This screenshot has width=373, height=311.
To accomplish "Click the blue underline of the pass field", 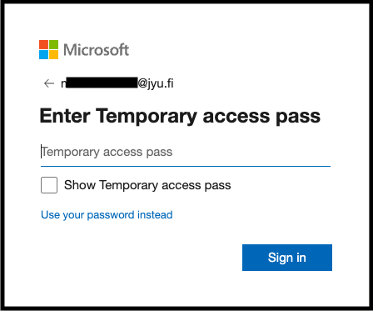I will 186,166.
